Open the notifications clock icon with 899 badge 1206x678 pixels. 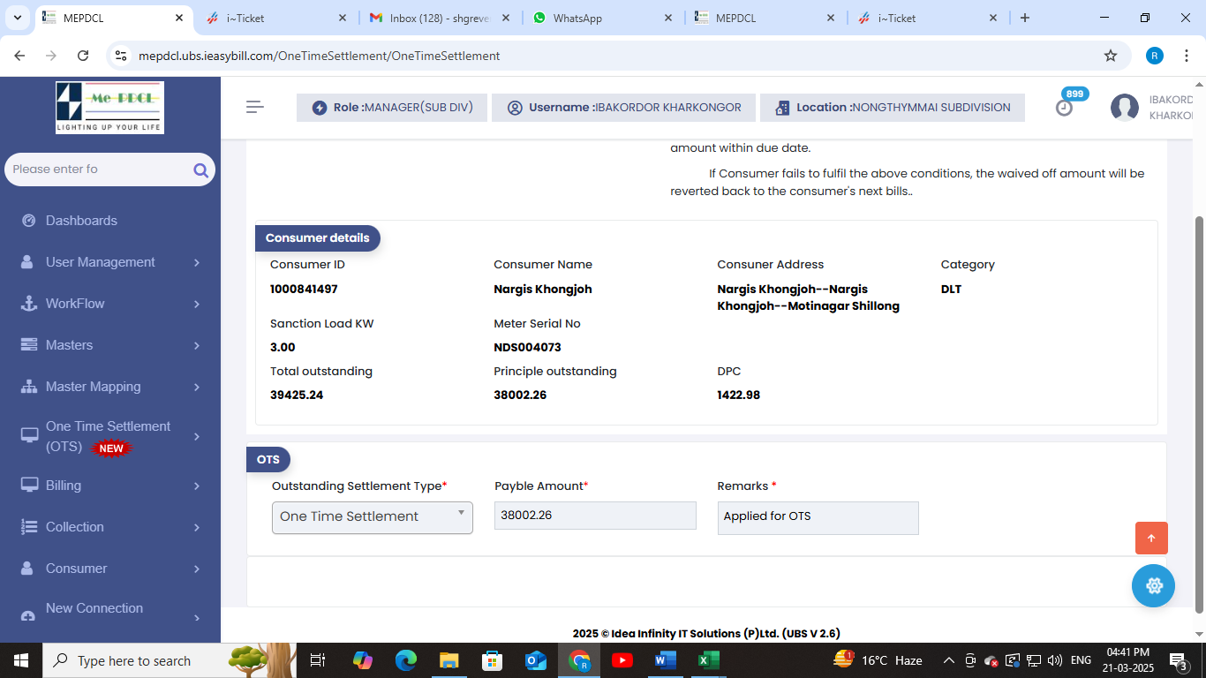pos(1065,107)
